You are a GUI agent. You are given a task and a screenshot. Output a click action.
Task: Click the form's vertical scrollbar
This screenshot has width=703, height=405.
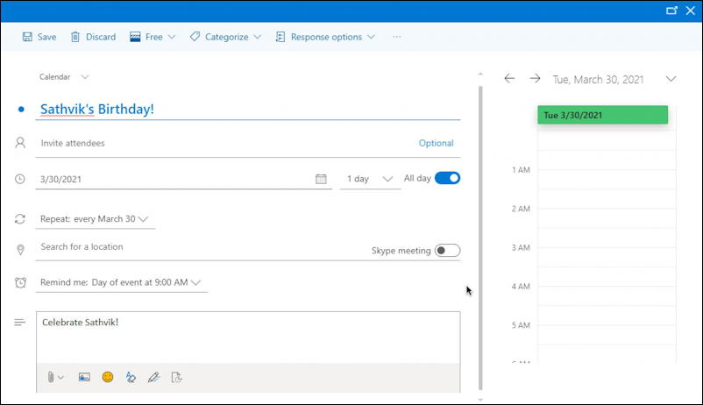(x=480, y=238)
